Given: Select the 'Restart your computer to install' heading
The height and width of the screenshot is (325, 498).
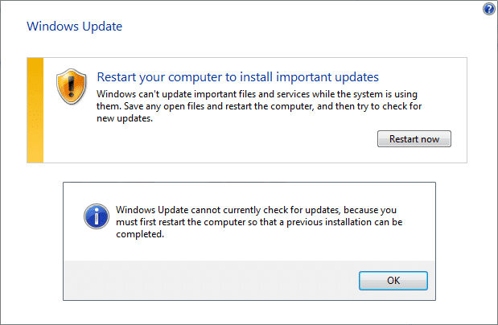Looking at the screenshot, I should (237, 77).
